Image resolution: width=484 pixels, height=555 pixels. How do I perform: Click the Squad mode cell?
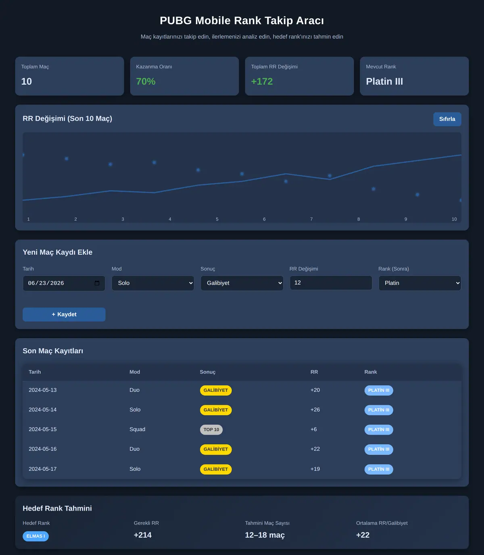[x=137, y=429]
